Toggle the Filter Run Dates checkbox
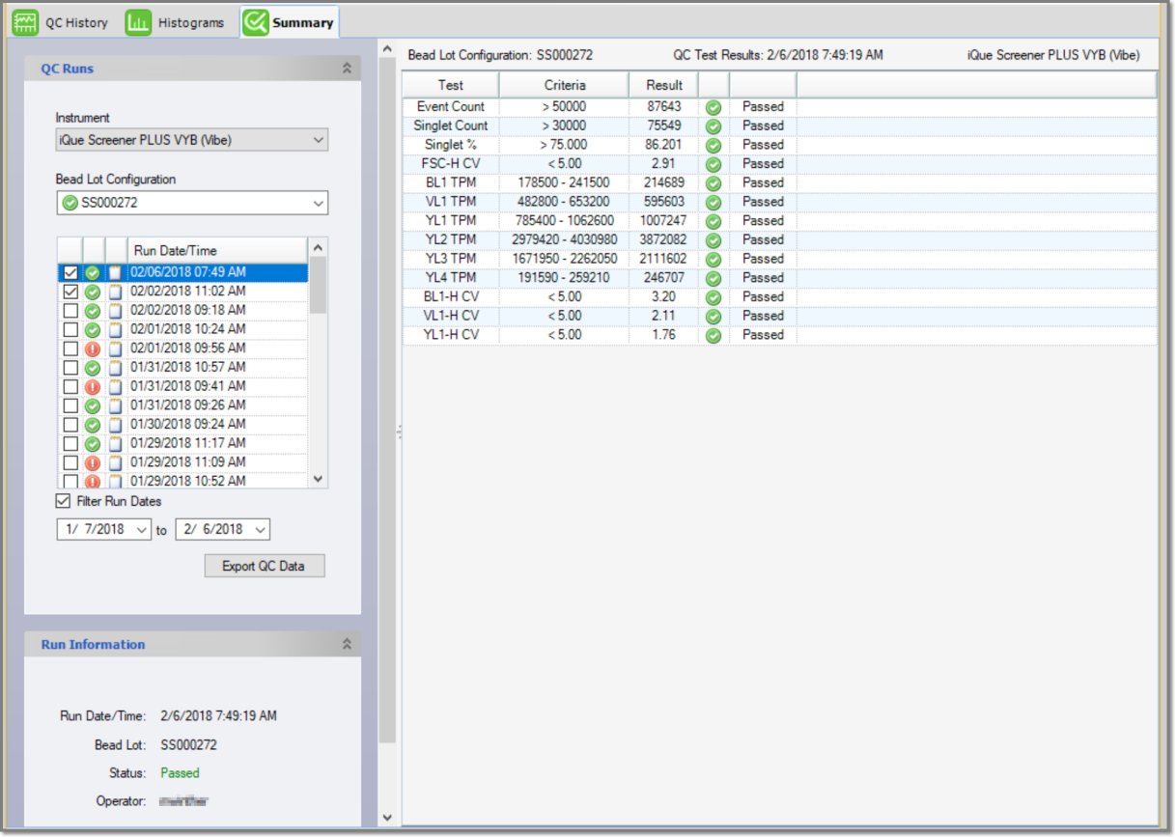This screenshot has height=837, width=1175. (x=63, y=501)
